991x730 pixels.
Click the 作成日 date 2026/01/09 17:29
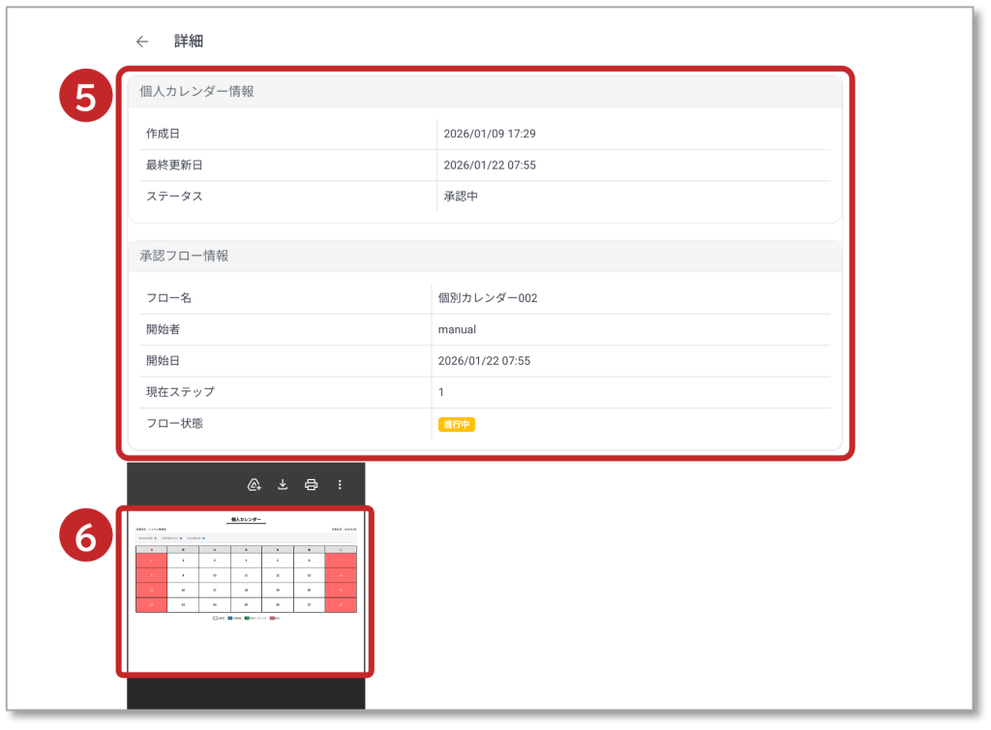coord(489,134)
